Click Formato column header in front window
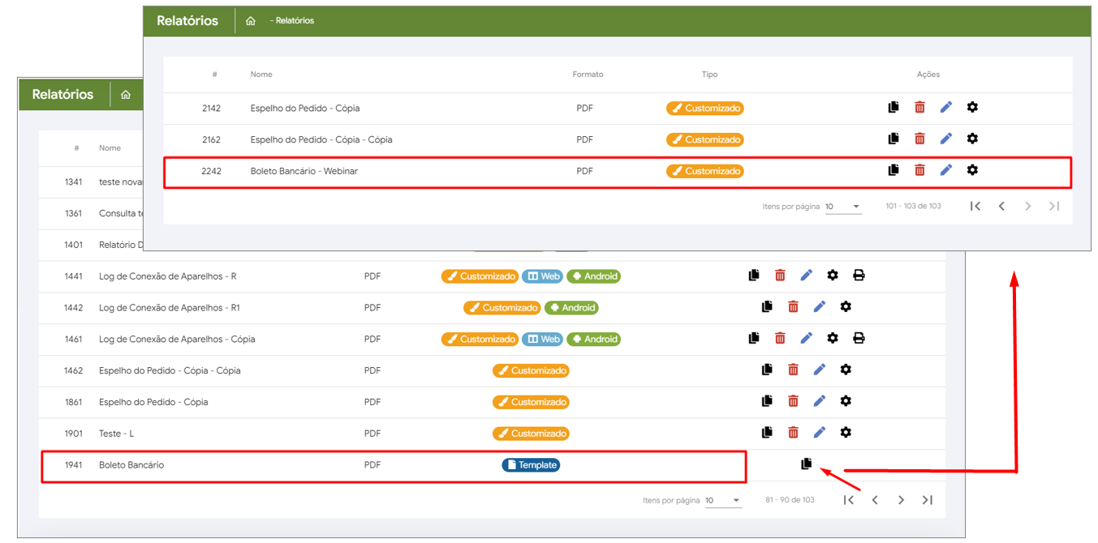The image size is (1098, 543). [x=588, y=75]
